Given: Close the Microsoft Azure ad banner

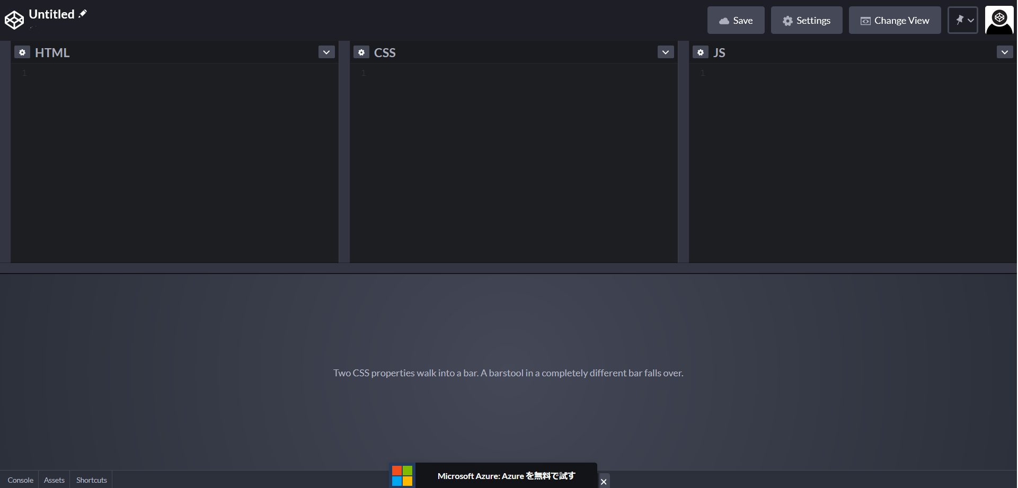Looking at the screenshot, I should 604,481.
